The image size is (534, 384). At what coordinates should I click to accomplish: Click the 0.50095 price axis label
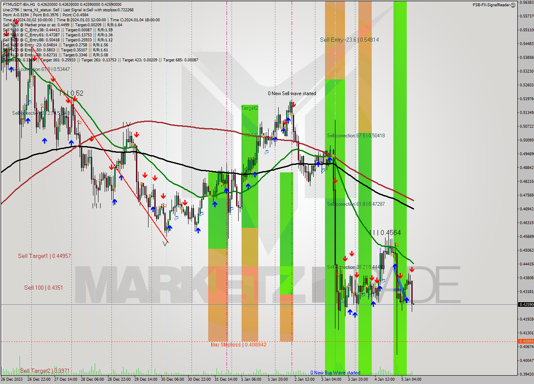pyautogui.click(x=526, y=140)
